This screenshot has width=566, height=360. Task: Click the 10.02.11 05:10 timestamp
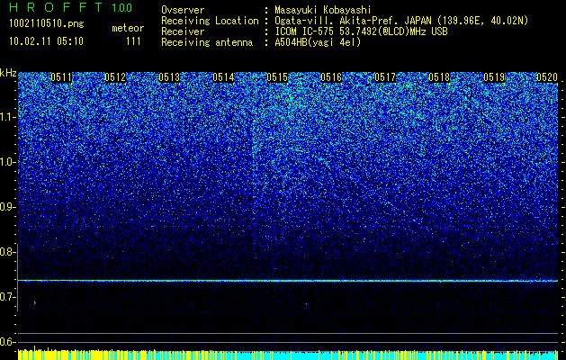tap(46, 41)
